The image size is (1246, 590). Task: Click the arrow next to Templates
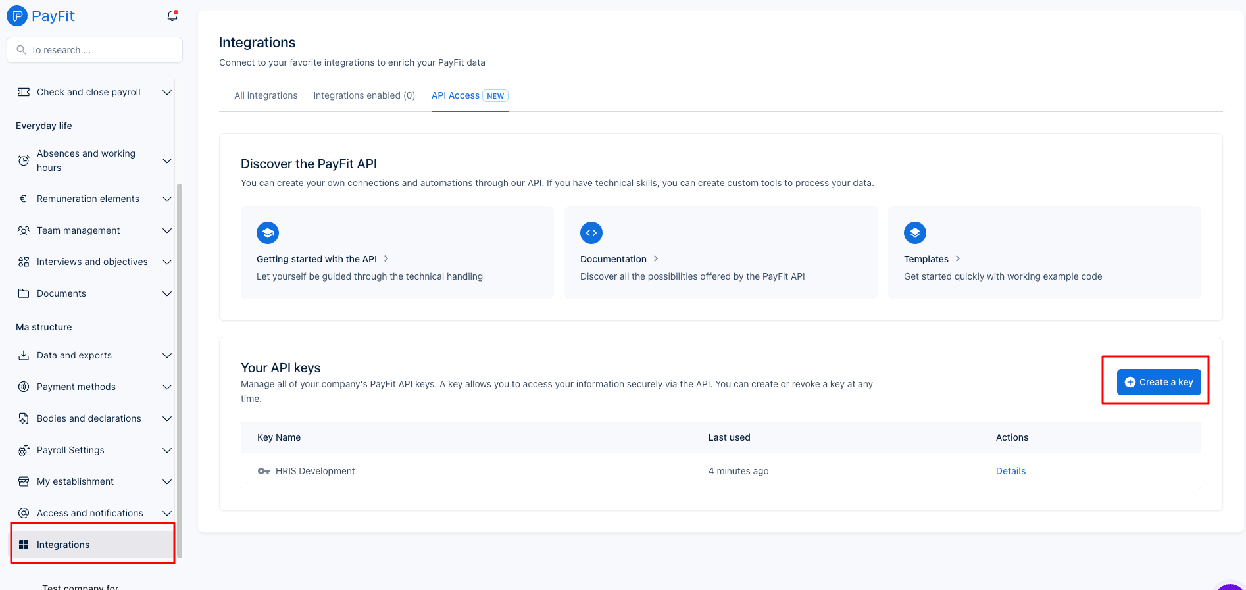958,259
